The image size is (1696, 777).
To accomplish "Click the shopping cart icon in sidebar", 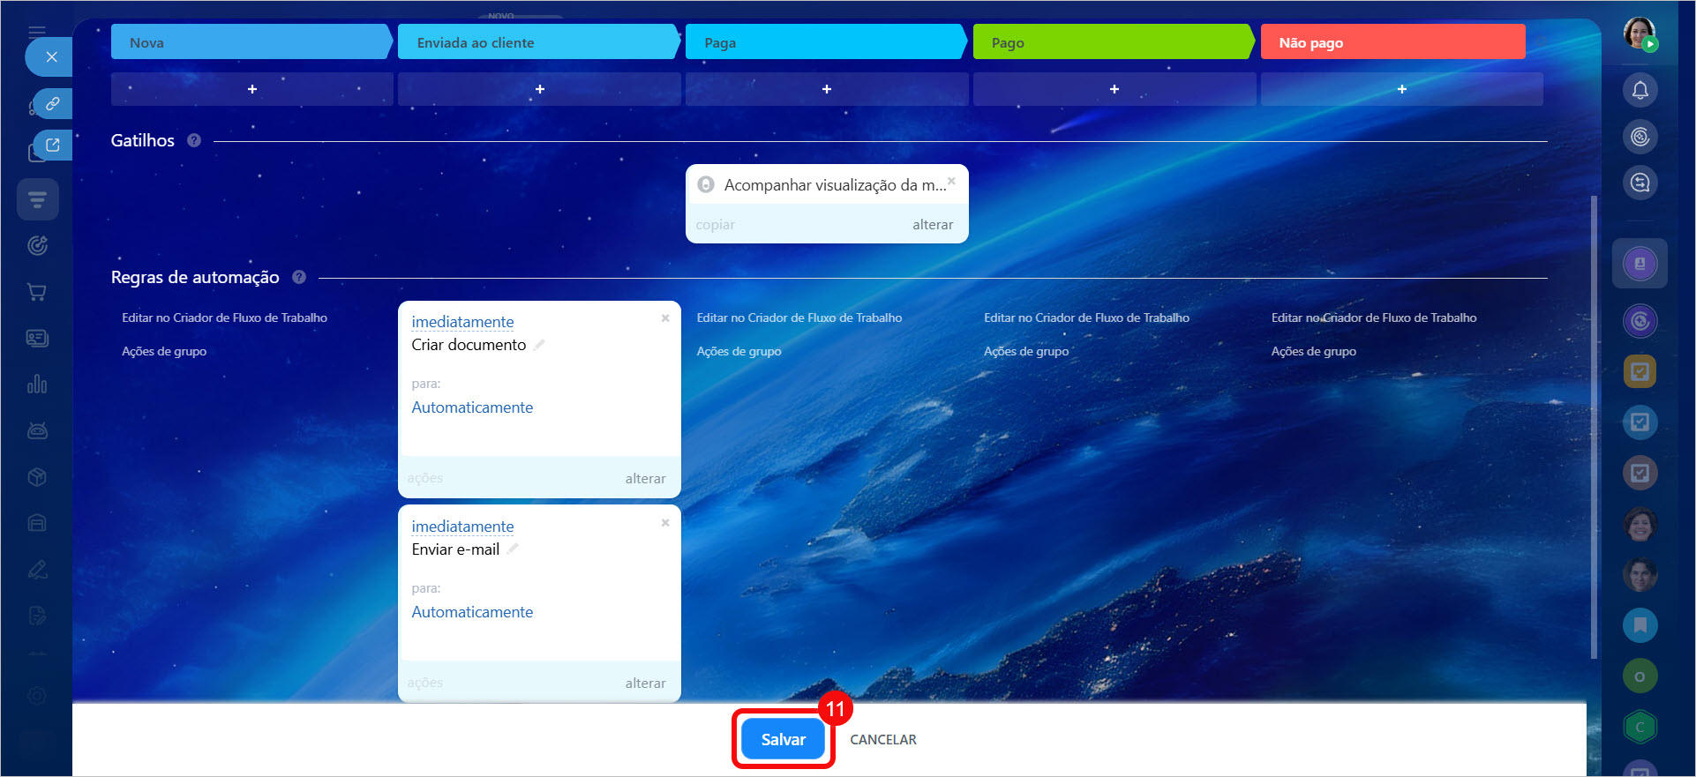I will [x=37, y=292].
